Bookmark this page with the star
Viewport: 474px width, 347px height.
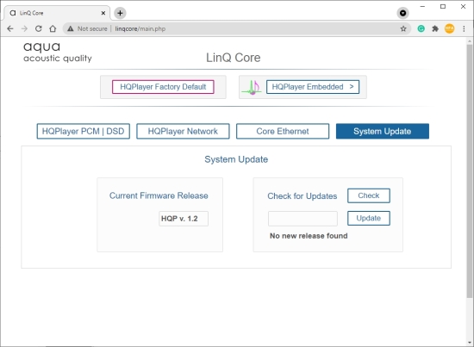pyautogui.click(x=403, y=28)
